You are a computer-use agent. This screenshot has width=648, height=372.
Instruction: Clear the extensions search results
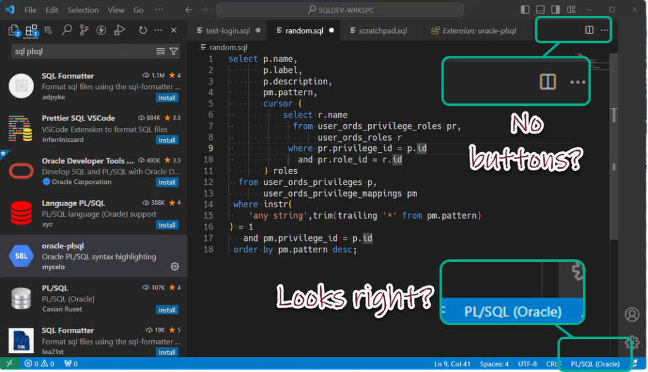coord(160,51)
